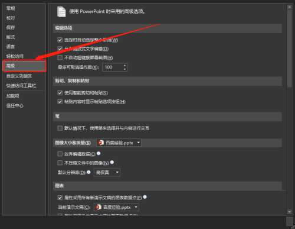The width and height of the screenshot is (295, 229).
Task: Increase 最多可取消操作数 with up arrow
Action: (x=124, y=66)
